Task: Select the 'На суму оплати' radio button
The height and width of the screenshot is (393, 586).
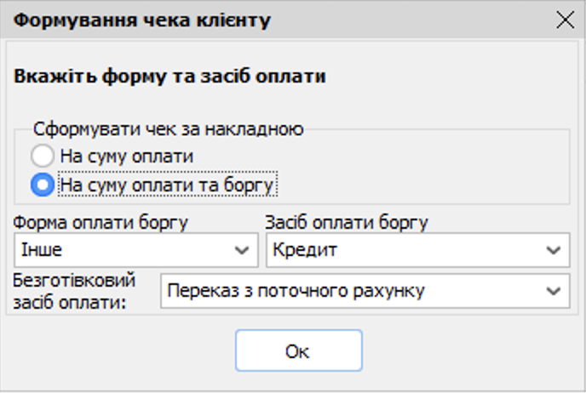Action: pos(43,157)
